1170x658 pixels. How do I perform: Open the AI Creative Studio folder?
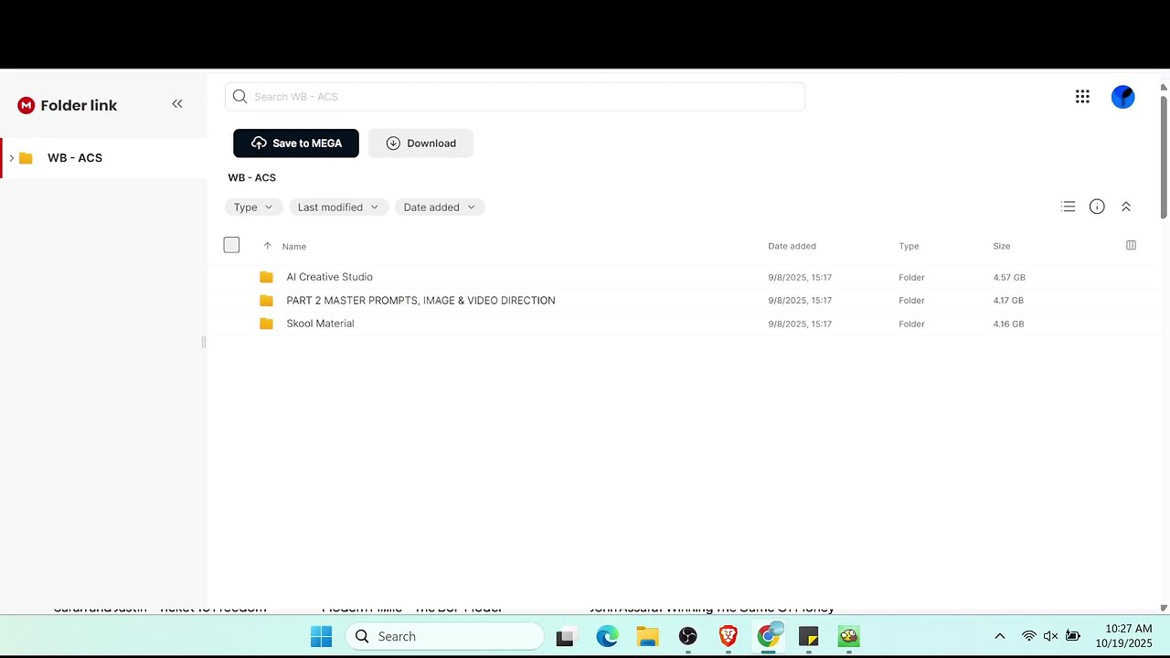click(x=329, y=277)
